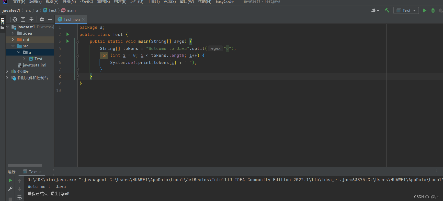Select javatest1.iml file in tree

click(x=32, y=65)
